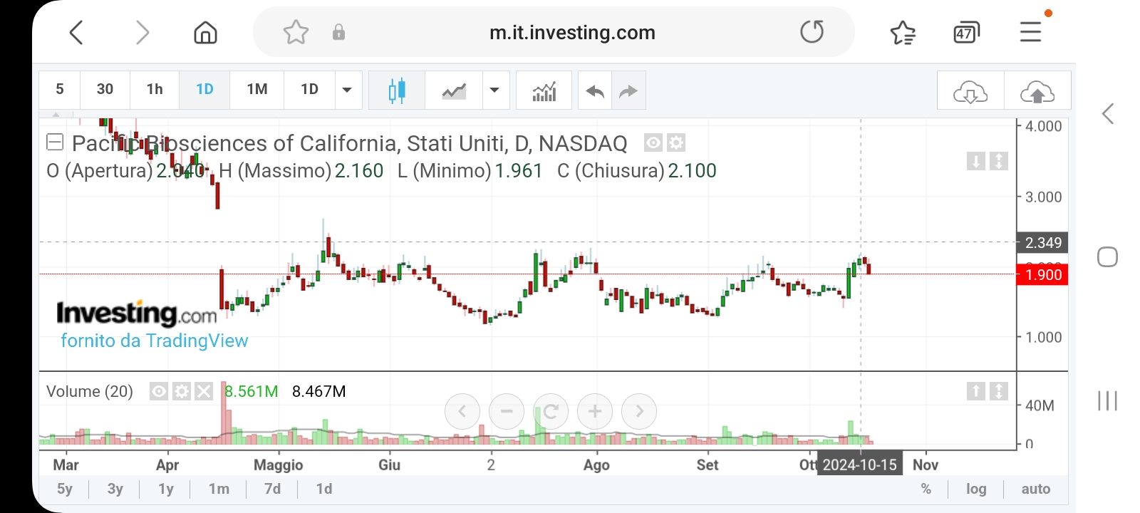
Task: Collapse the Pacific Biosciences legend box
Action: [x=55, y=142]
